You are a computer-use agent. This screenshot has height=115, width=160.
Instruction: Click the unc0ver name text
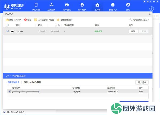[x=19, y=31]
